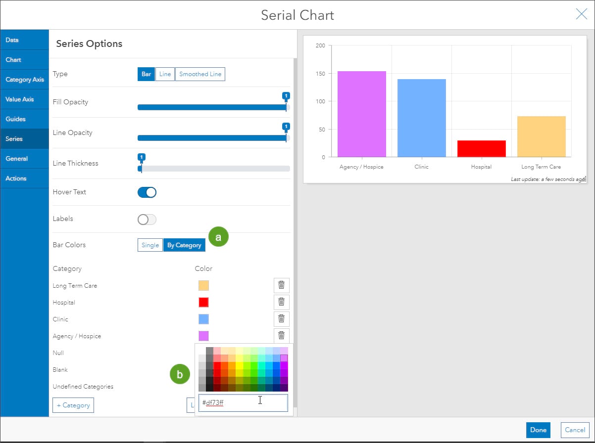Set series type to Smoothed Line
The height and width of the screenshot is (443, 595).
[200, 74]
